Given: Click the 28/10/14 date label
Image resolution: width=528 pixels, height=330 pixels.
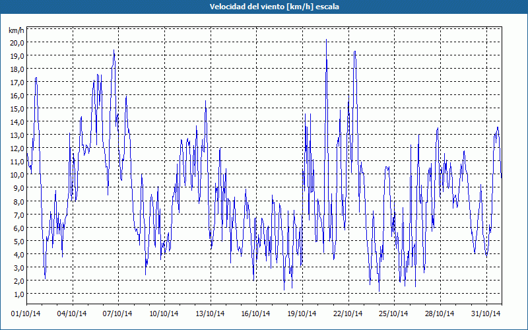Looking at the screenshot, I should (x=440, y=314).
